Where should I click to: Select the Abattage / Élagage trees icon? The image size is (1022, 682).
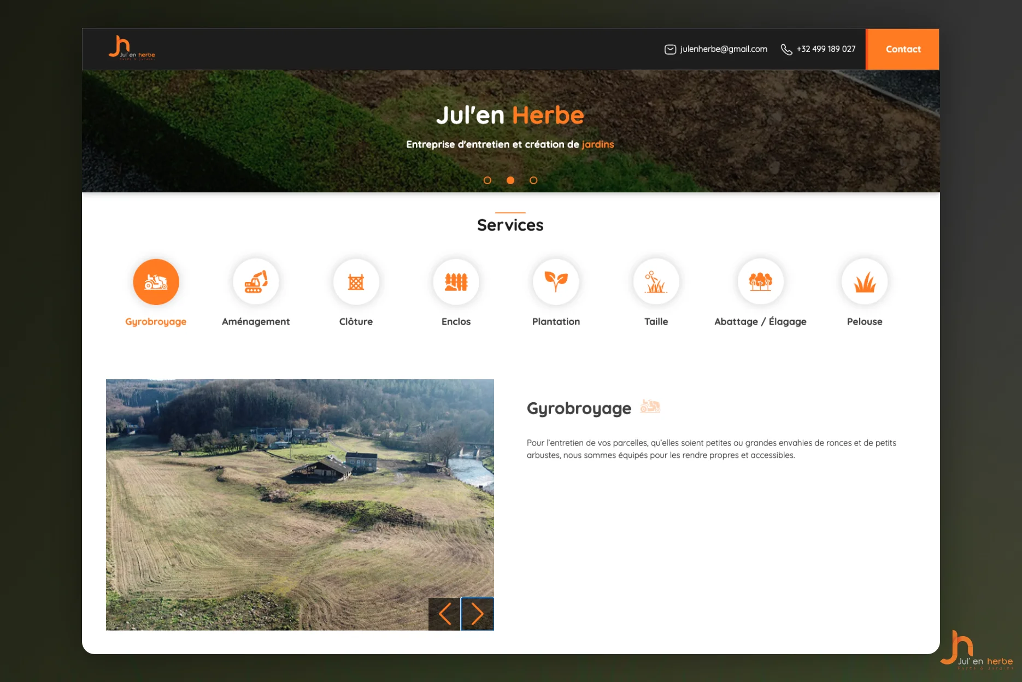click(x=760, y=282)
